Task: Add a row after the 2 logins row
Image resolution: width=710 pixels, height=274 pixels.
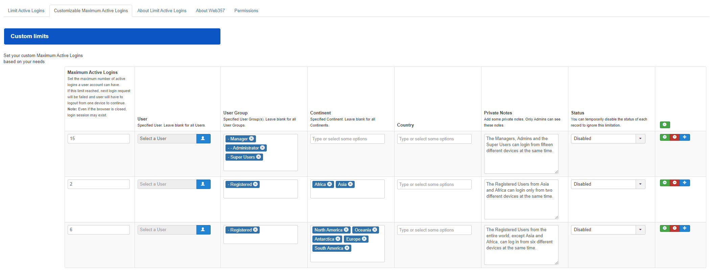Action: tap(665, 183)
